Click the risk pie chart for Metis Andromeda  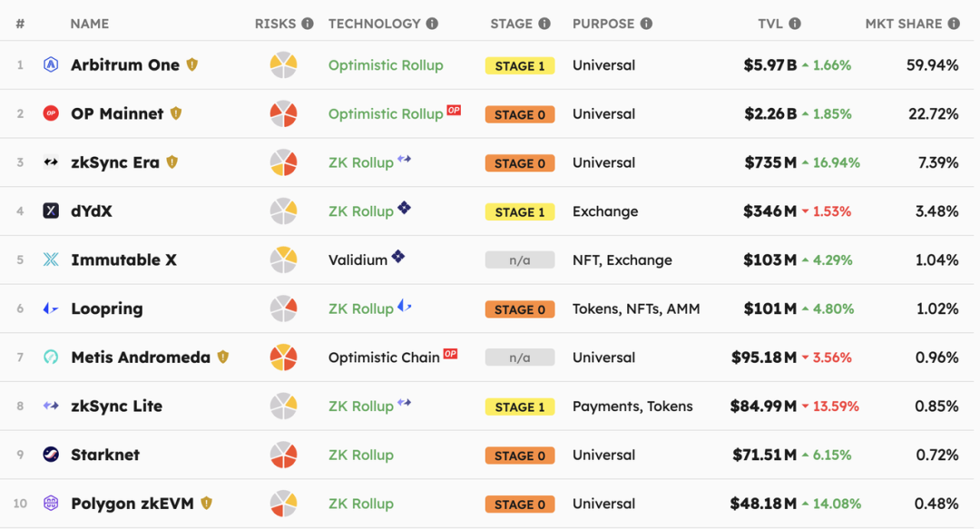coord(283,357)
